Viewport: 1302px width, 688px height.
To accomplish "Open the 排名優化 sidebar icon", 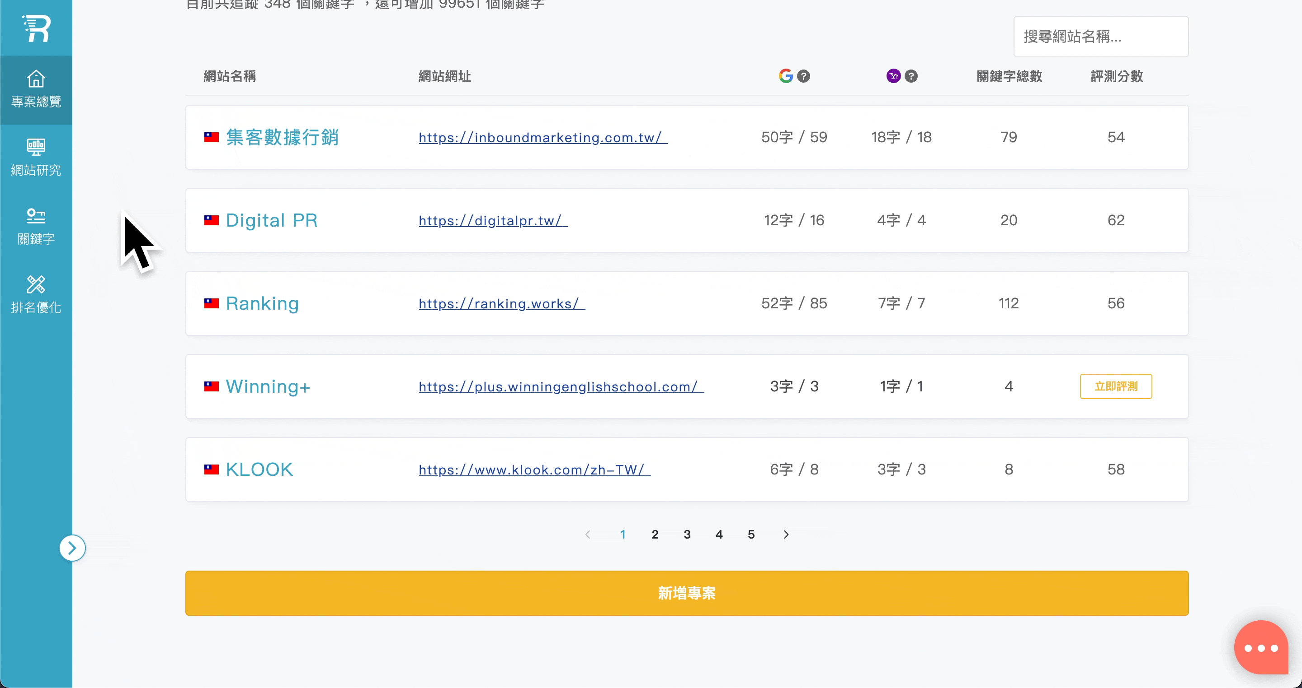I will point(36,294).
